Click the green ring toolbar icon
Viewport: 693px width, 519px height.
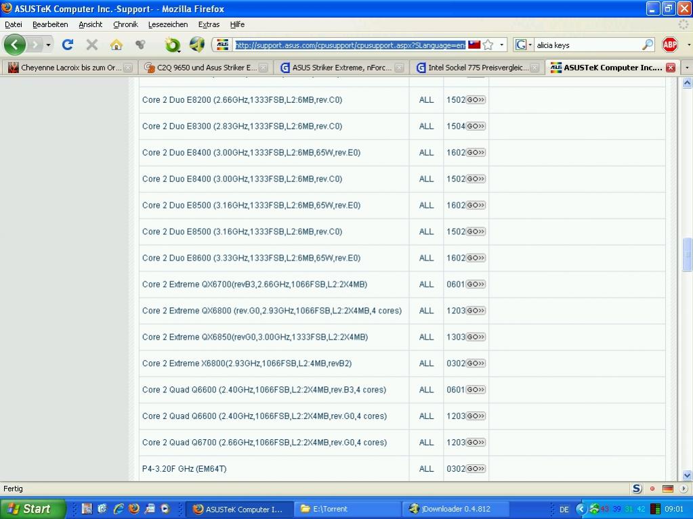172,45
